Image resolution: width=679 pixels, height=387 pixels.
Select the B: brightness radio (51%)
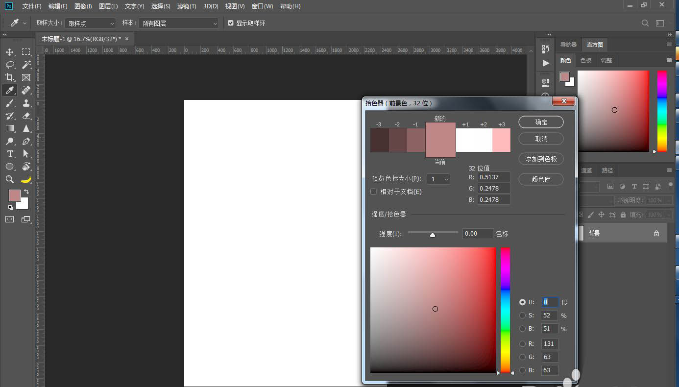coord(523,329)
